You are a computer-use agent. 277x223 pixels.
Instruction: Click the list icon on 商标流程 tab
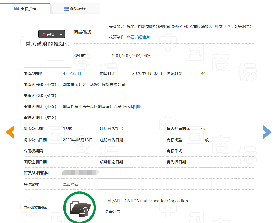67,9
